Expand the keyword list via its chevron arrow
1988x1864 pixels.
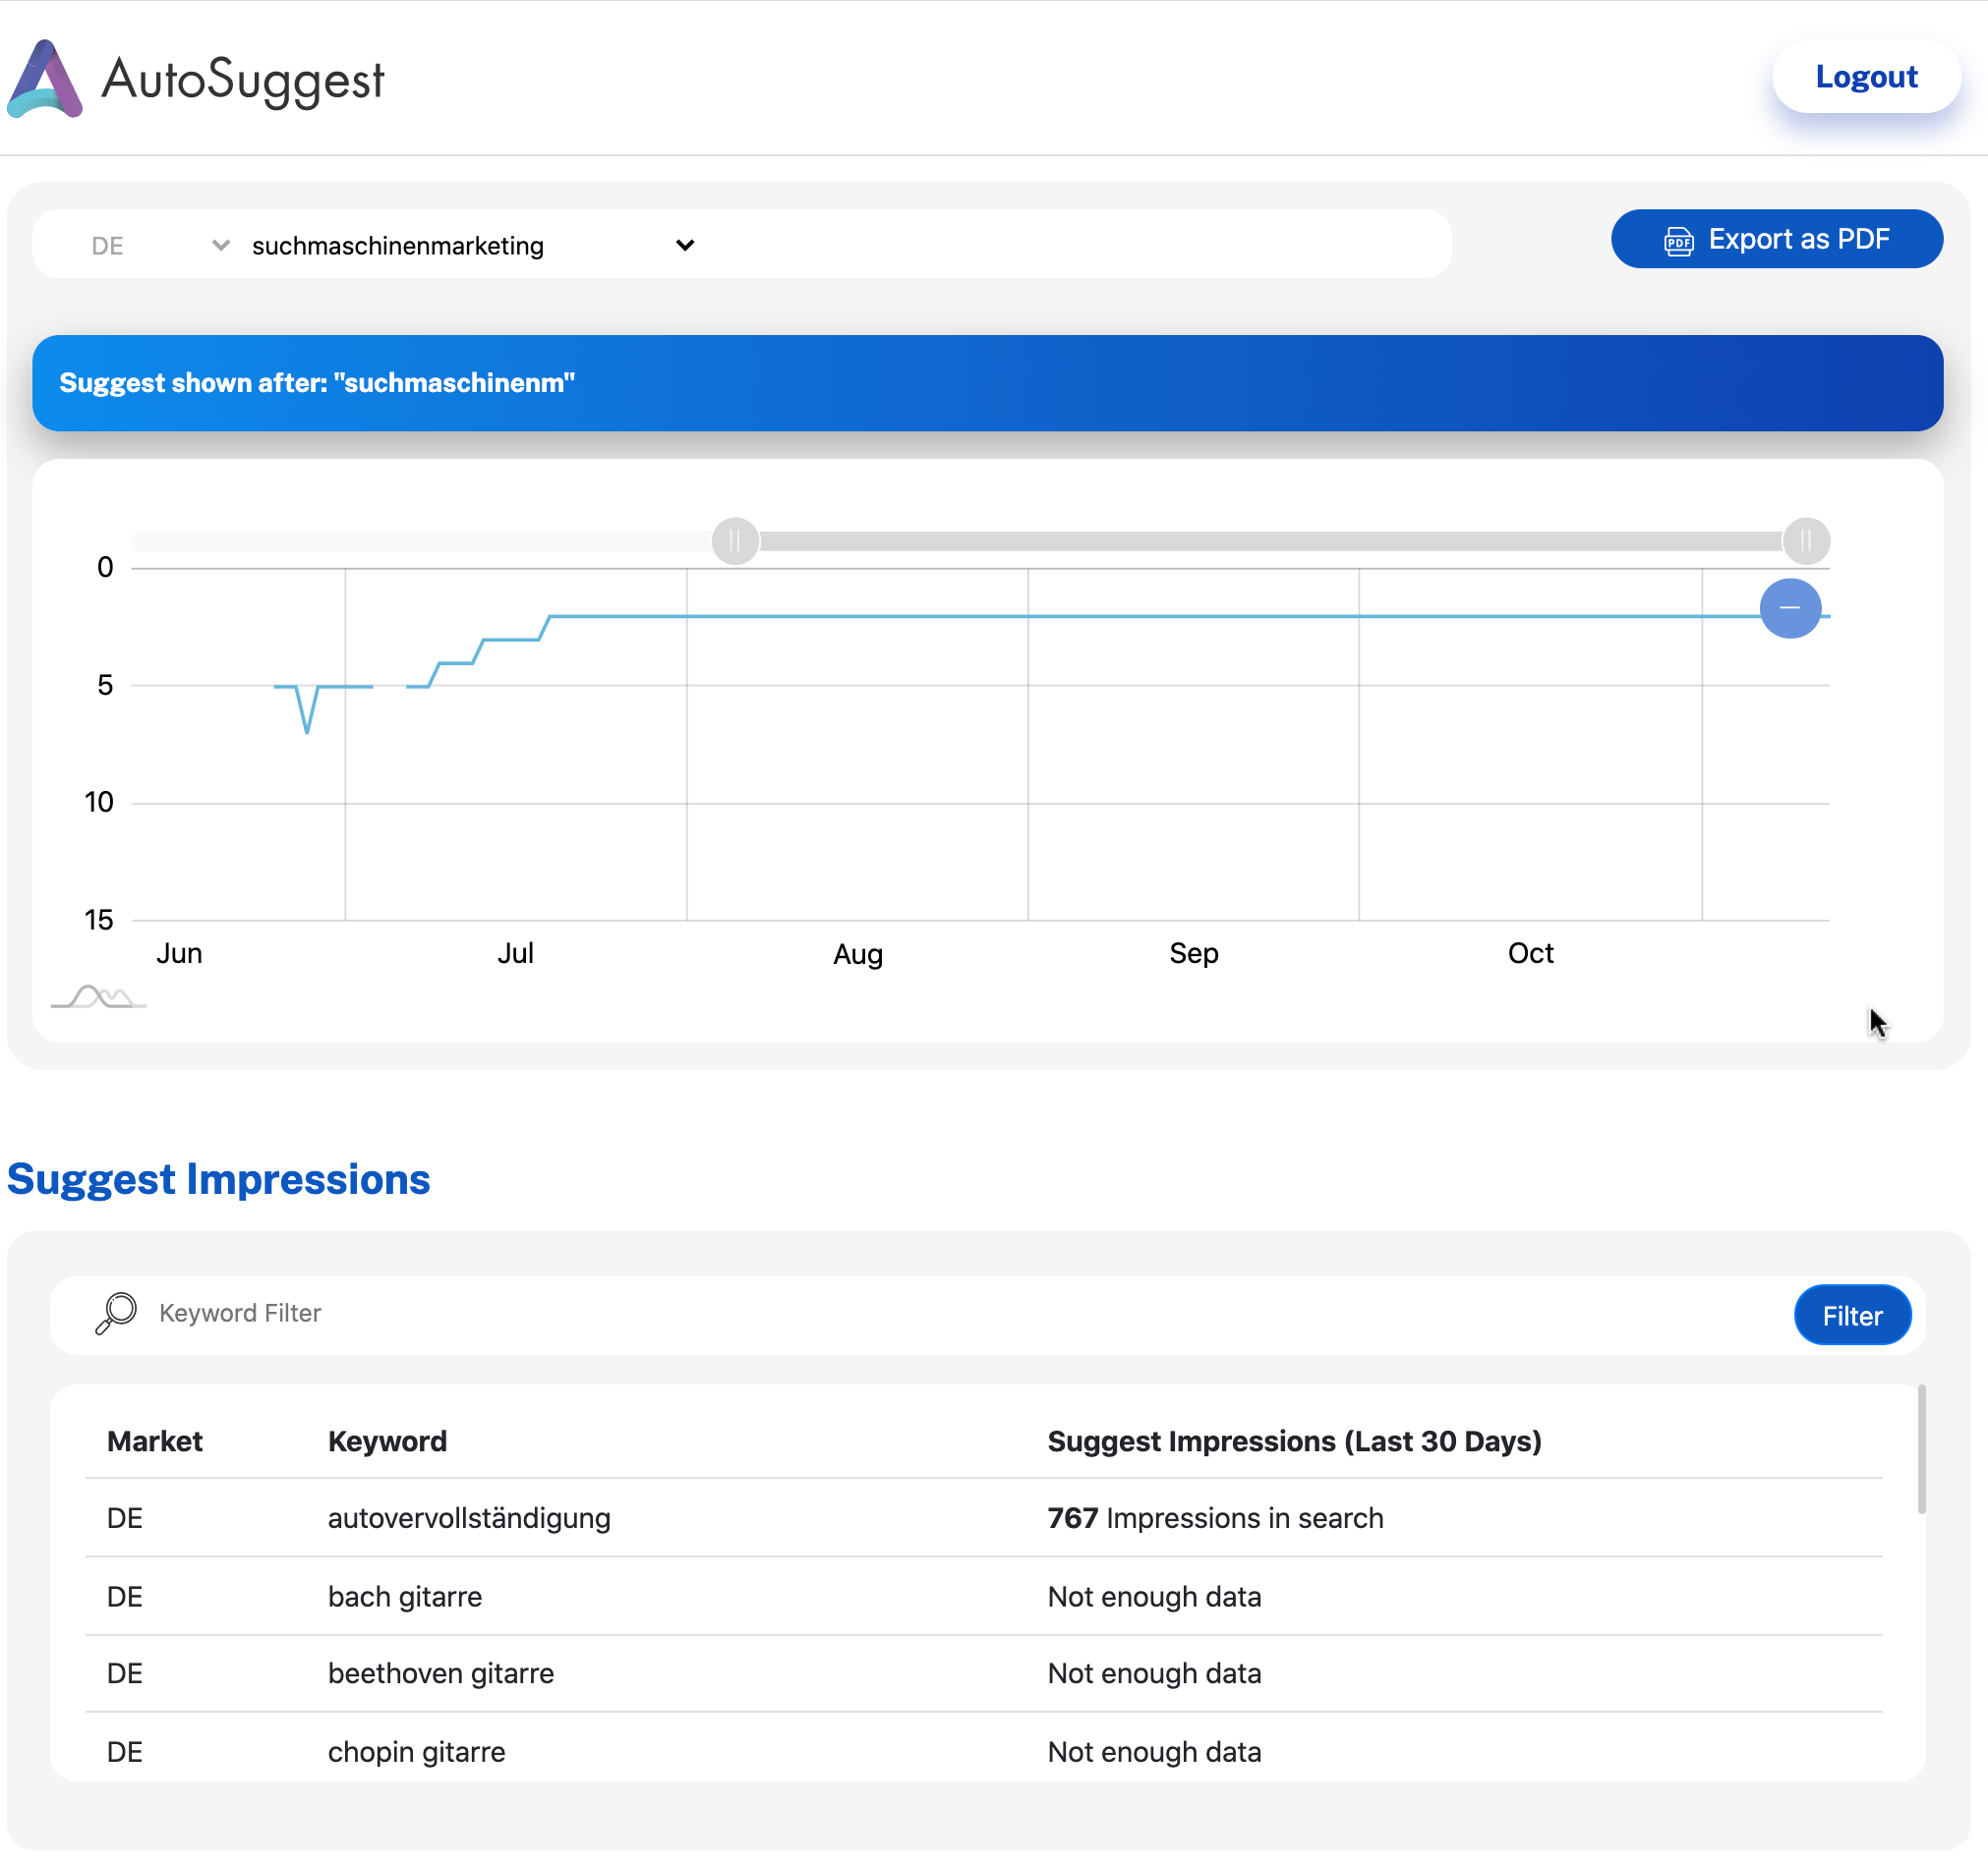coord(685,245)
